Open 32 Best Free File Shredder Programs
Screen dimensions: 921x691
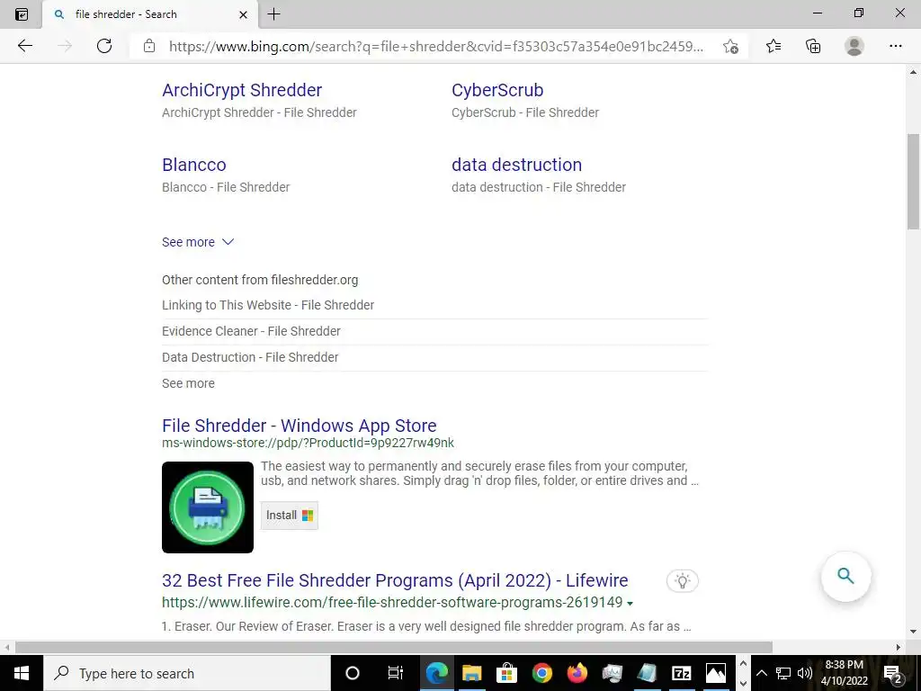395,580
